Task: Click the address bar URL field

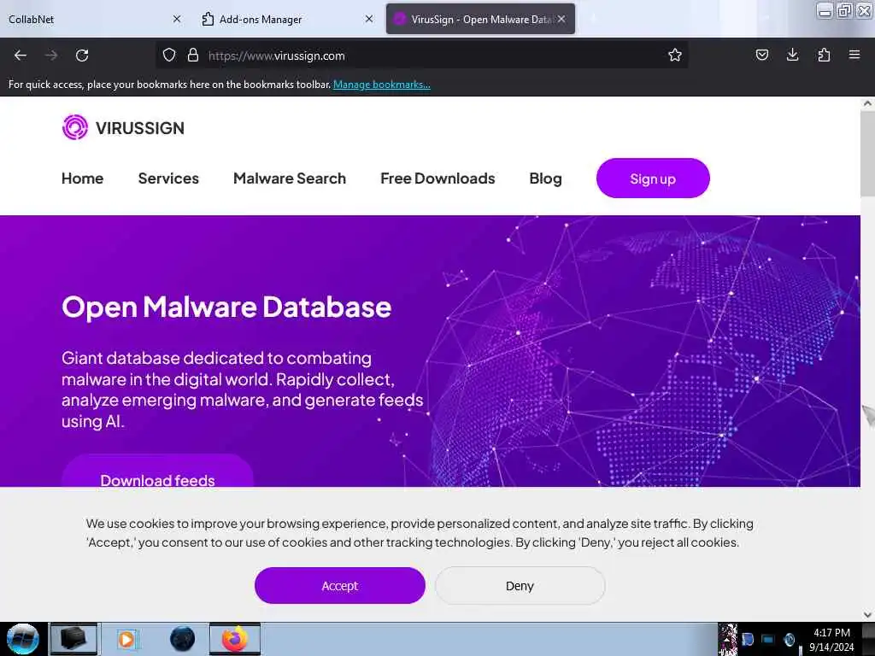Action: [421, 56]
